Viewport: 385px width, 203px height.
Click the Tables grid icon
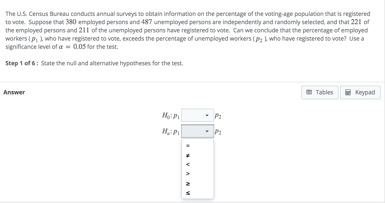[309, 92]
